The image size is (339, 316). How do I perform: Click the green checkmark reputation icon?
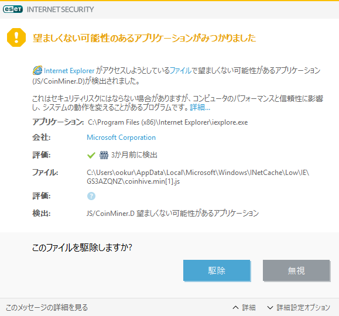(x=91, y=155)
